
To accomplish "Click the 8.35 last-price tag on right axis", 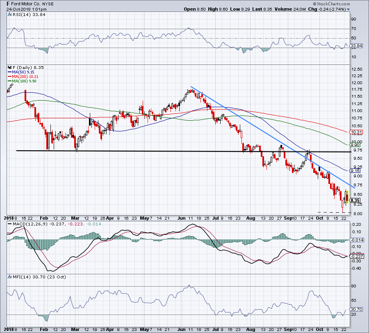I will 355,200.
